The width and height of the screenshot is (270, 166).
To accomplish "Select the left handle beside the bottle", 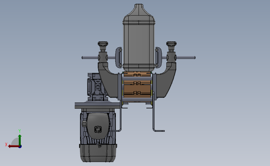I will pyautogui.click(x=119, y=58).
